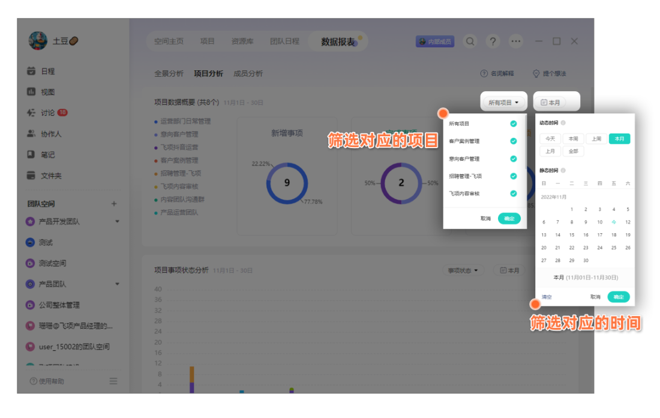Screen dimensions: 660x418
Task: Uncheck 招聘管理-飞项 in project filter
Action: [x=514, y=176]
